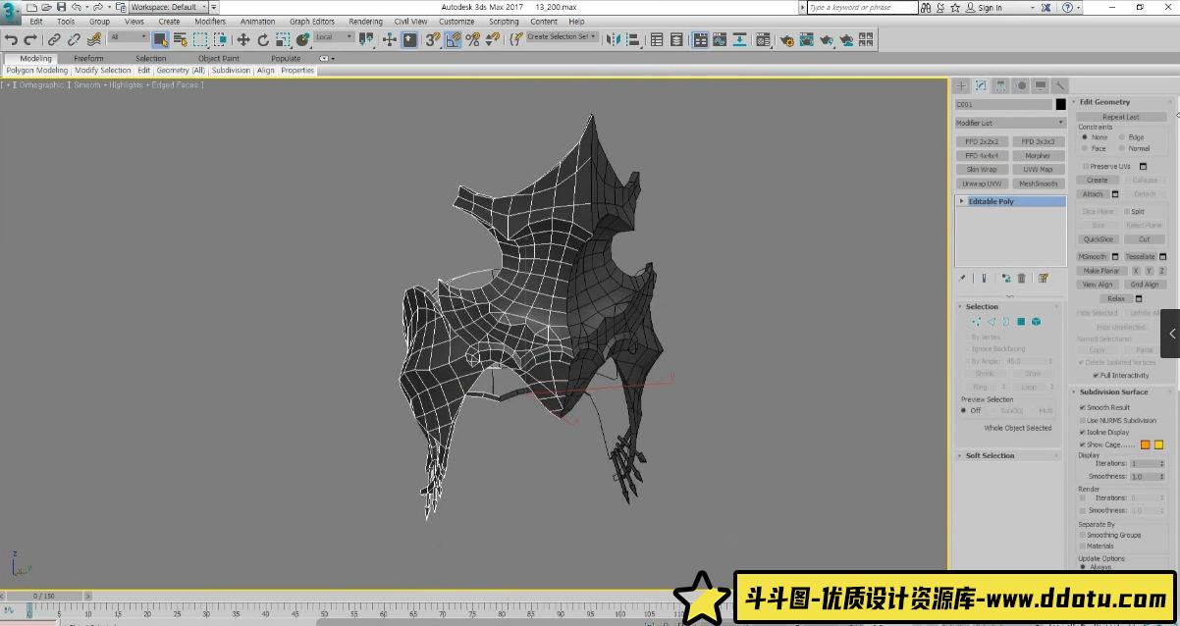
Task: Enable Use NURMS Subdivision checkbox
Action: pyautogui.click(x=1083, y=420)
